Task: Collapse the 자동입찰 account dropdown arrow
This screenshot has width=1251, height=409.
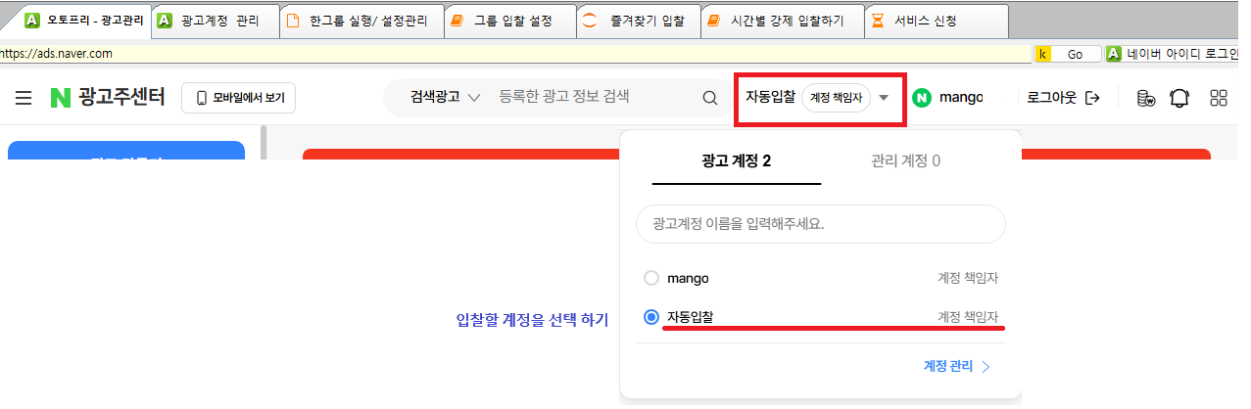Action: [884, 98]
